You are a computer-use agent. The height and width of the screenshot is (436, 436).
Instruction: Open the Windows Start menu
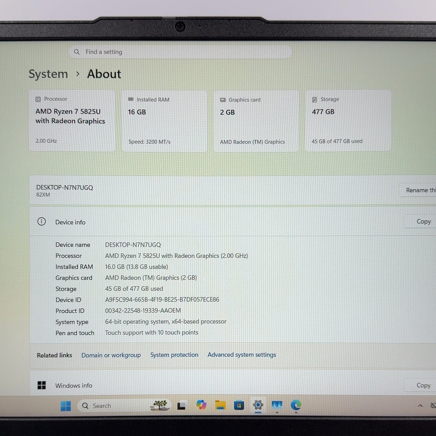tap(66, 406)
